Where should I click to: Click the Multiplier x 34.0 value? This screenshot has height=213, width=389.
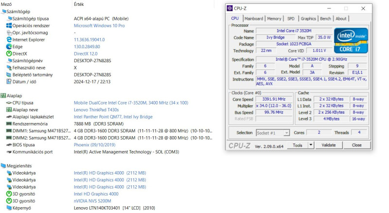[x=274, y=106]
